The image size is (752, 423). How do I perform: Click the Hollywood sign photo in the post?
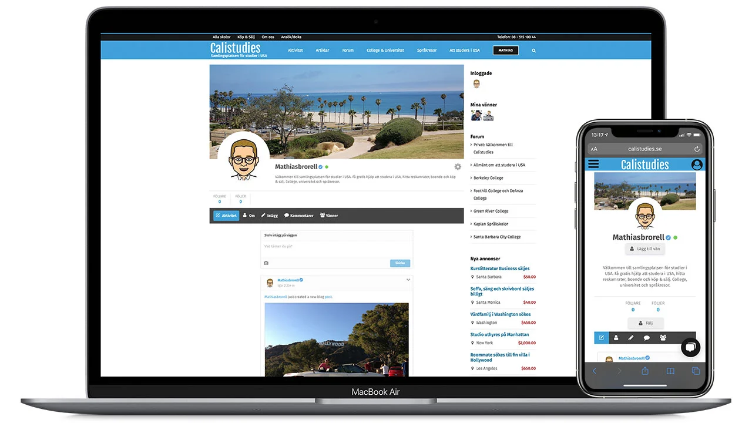337,340
